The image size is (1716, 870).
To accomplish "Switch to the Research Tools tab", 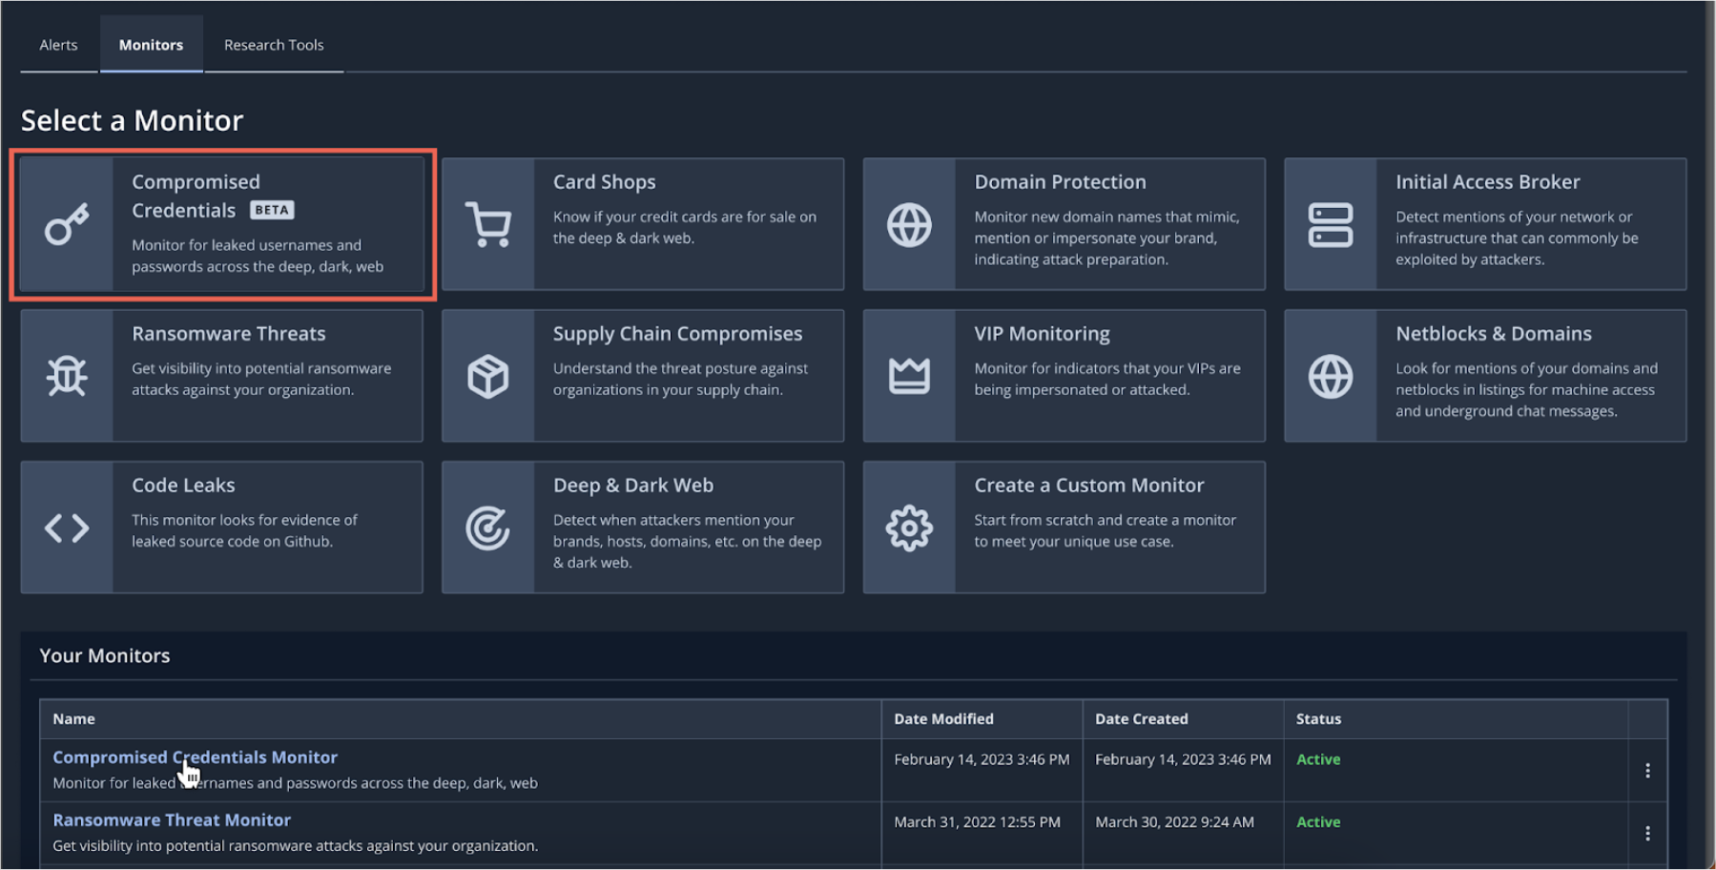I will coord(274,45).
